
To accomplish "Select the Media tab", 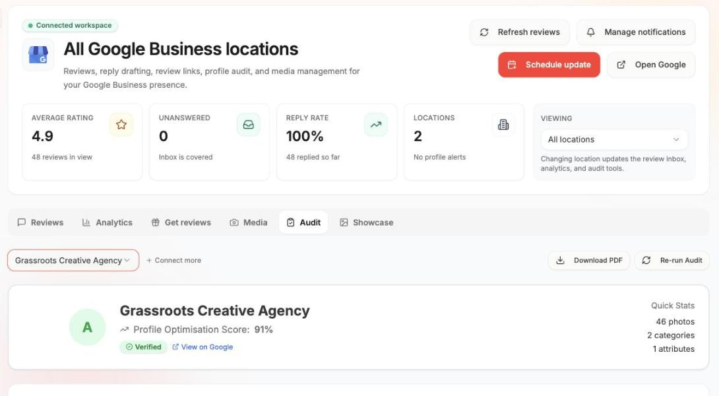I will [249, 222].
